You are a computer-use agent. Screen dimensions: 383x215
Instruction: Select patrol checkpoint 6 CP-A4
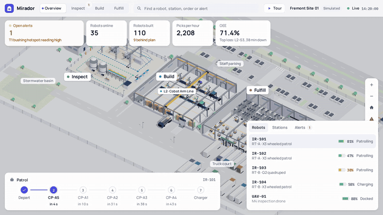[171, 190]
